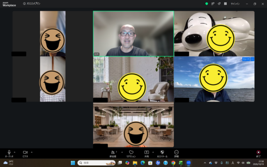Open share options caret beside 共有
The image size is (267, 167).
coord(153,152)
